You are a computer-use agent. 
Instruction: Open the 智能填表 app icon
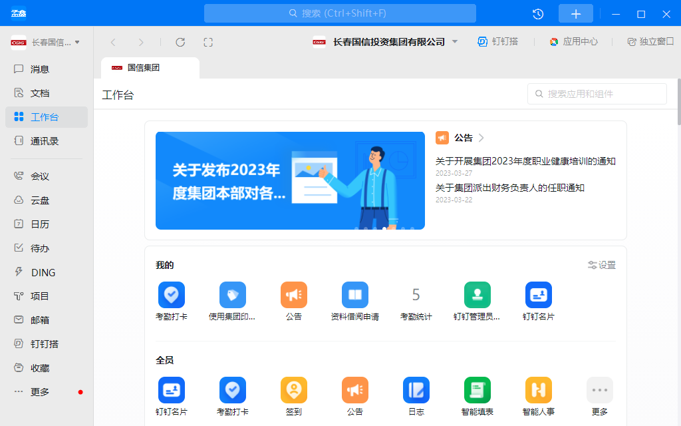(477, 390)
